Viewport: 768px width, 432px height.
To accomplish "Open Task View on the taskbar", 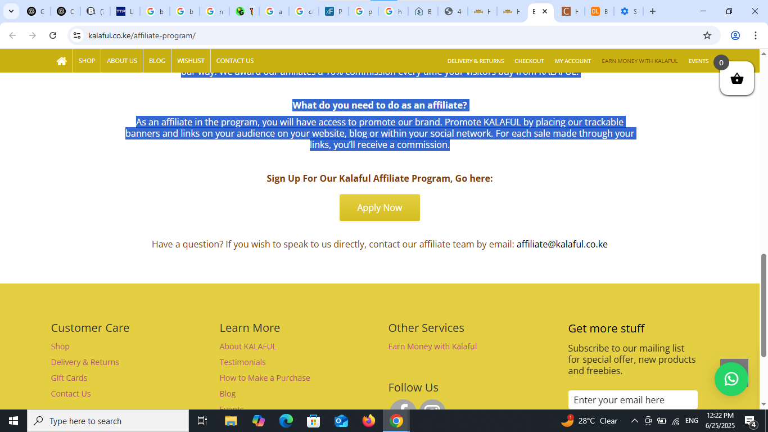I will click(x=202, y=421).
